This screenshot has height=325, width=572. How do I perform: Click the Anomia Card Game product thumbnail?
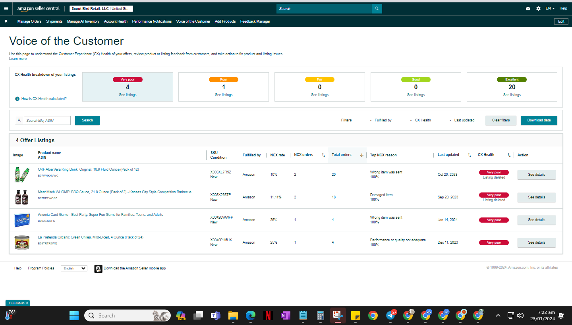tap(22, 220)
